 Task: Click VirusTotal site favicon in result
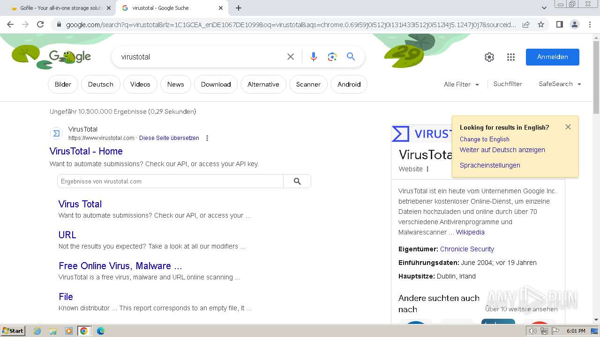pyautogui.click(x=56, y=133)
